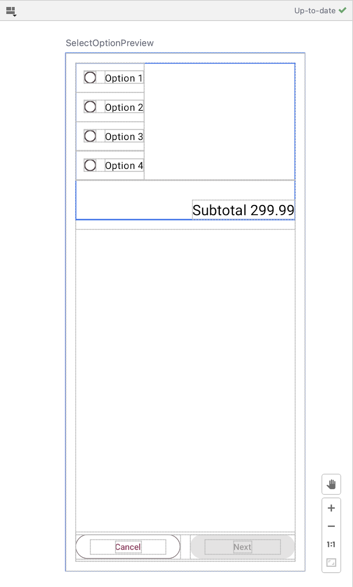Zoom in with the plus icon
The image size is (353, 587).
[x=331, y=508]
